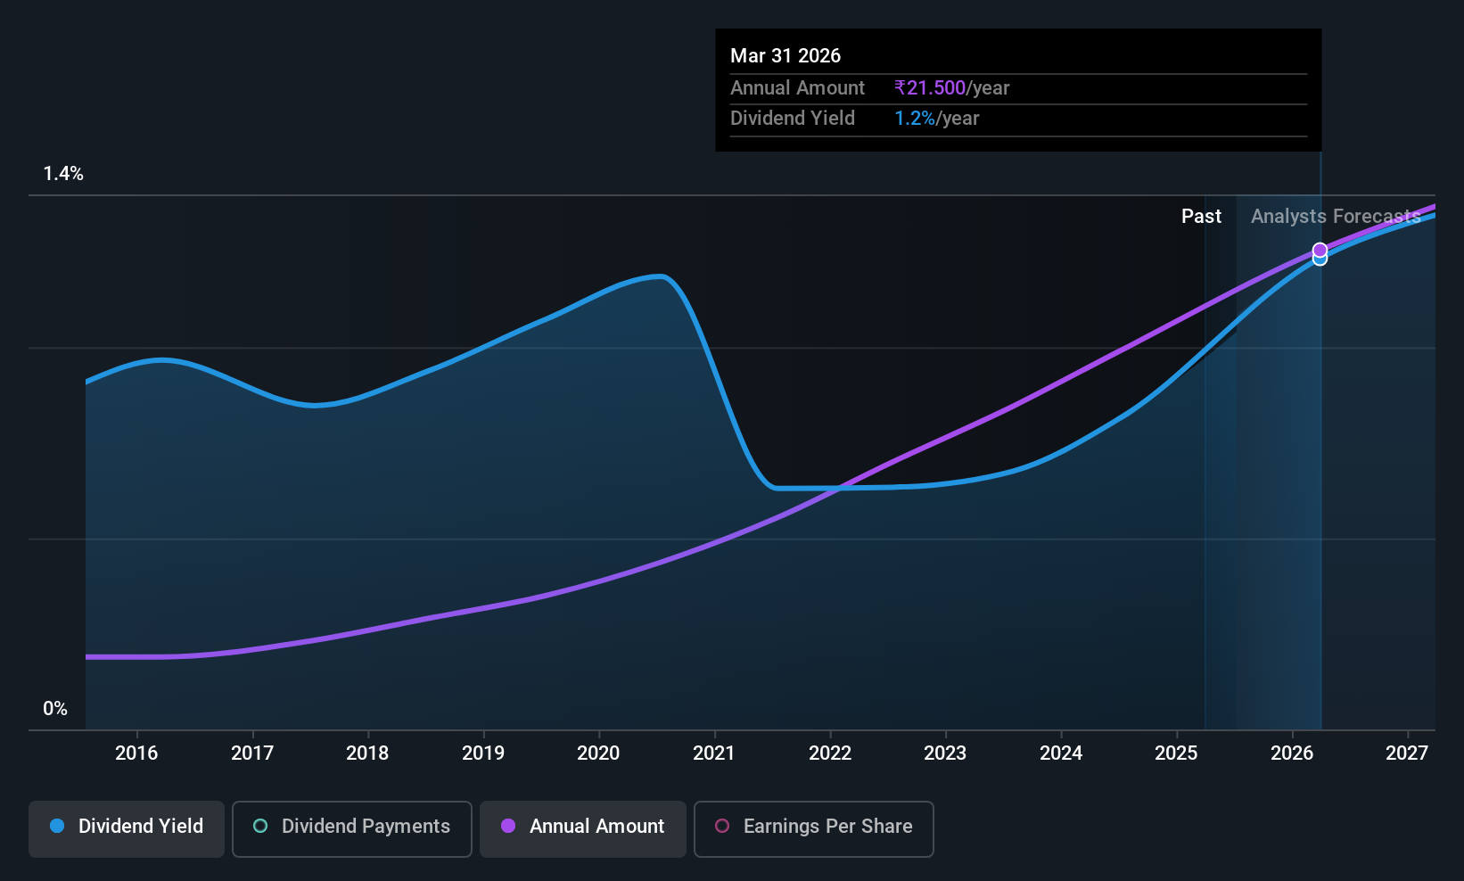Click the Analysts Forecasts label

pos(1336,216)
